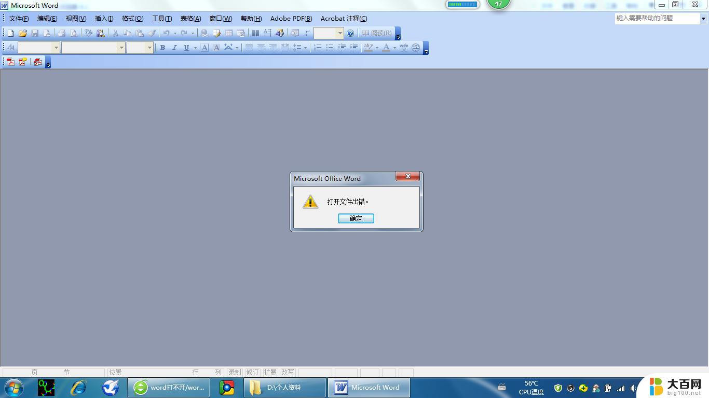Click the Paste clipboard icon
709x398 pixels.
pos(140,33)
